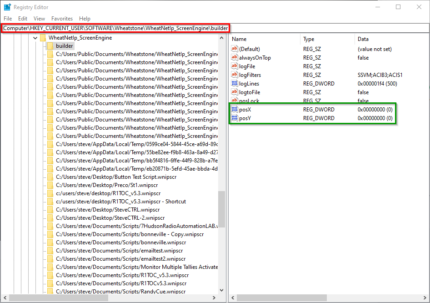
Task: Click the posX DWORD value icon
Action: coord(235,109)
